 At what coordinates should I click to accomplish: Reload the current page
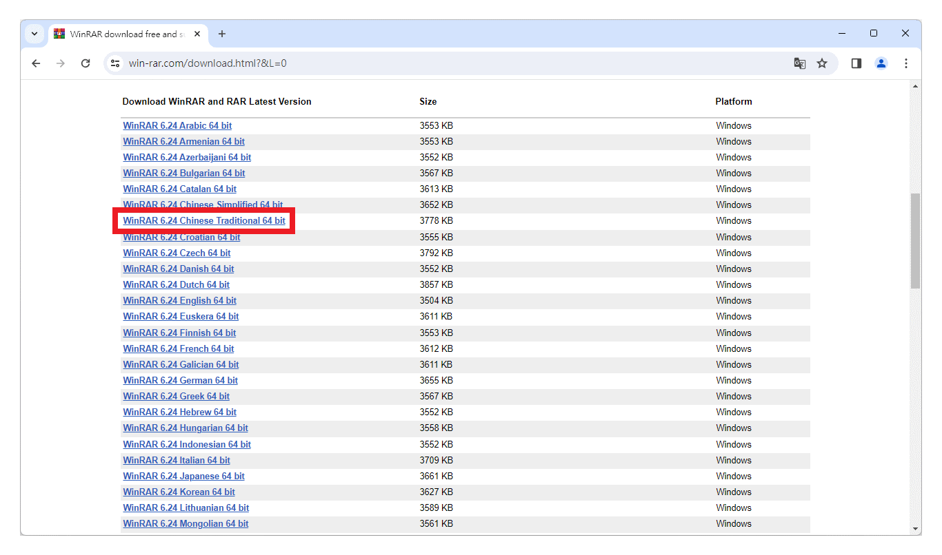pyautogui.click(x=86, y=63)
